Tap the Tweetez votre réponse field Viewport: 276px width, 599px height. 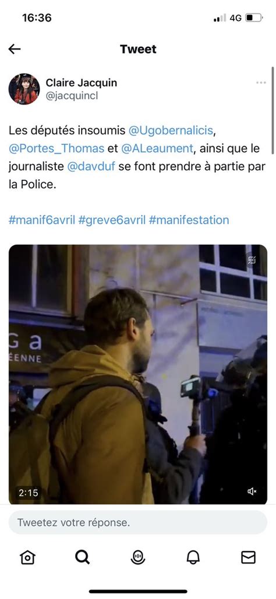(138, 523)
